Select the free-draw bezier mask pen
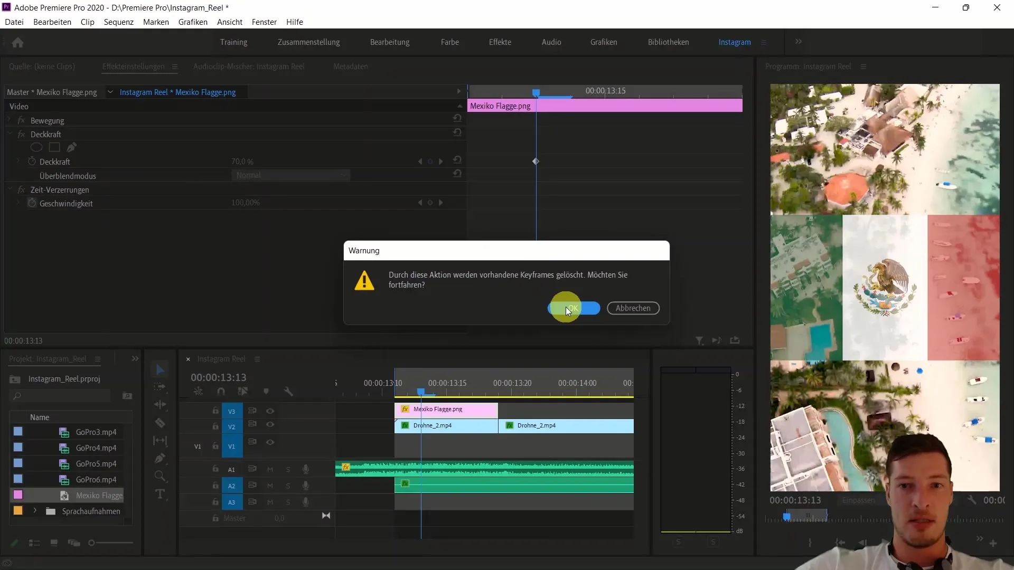Screen dimensions: 1014x570 pos(72,147)
